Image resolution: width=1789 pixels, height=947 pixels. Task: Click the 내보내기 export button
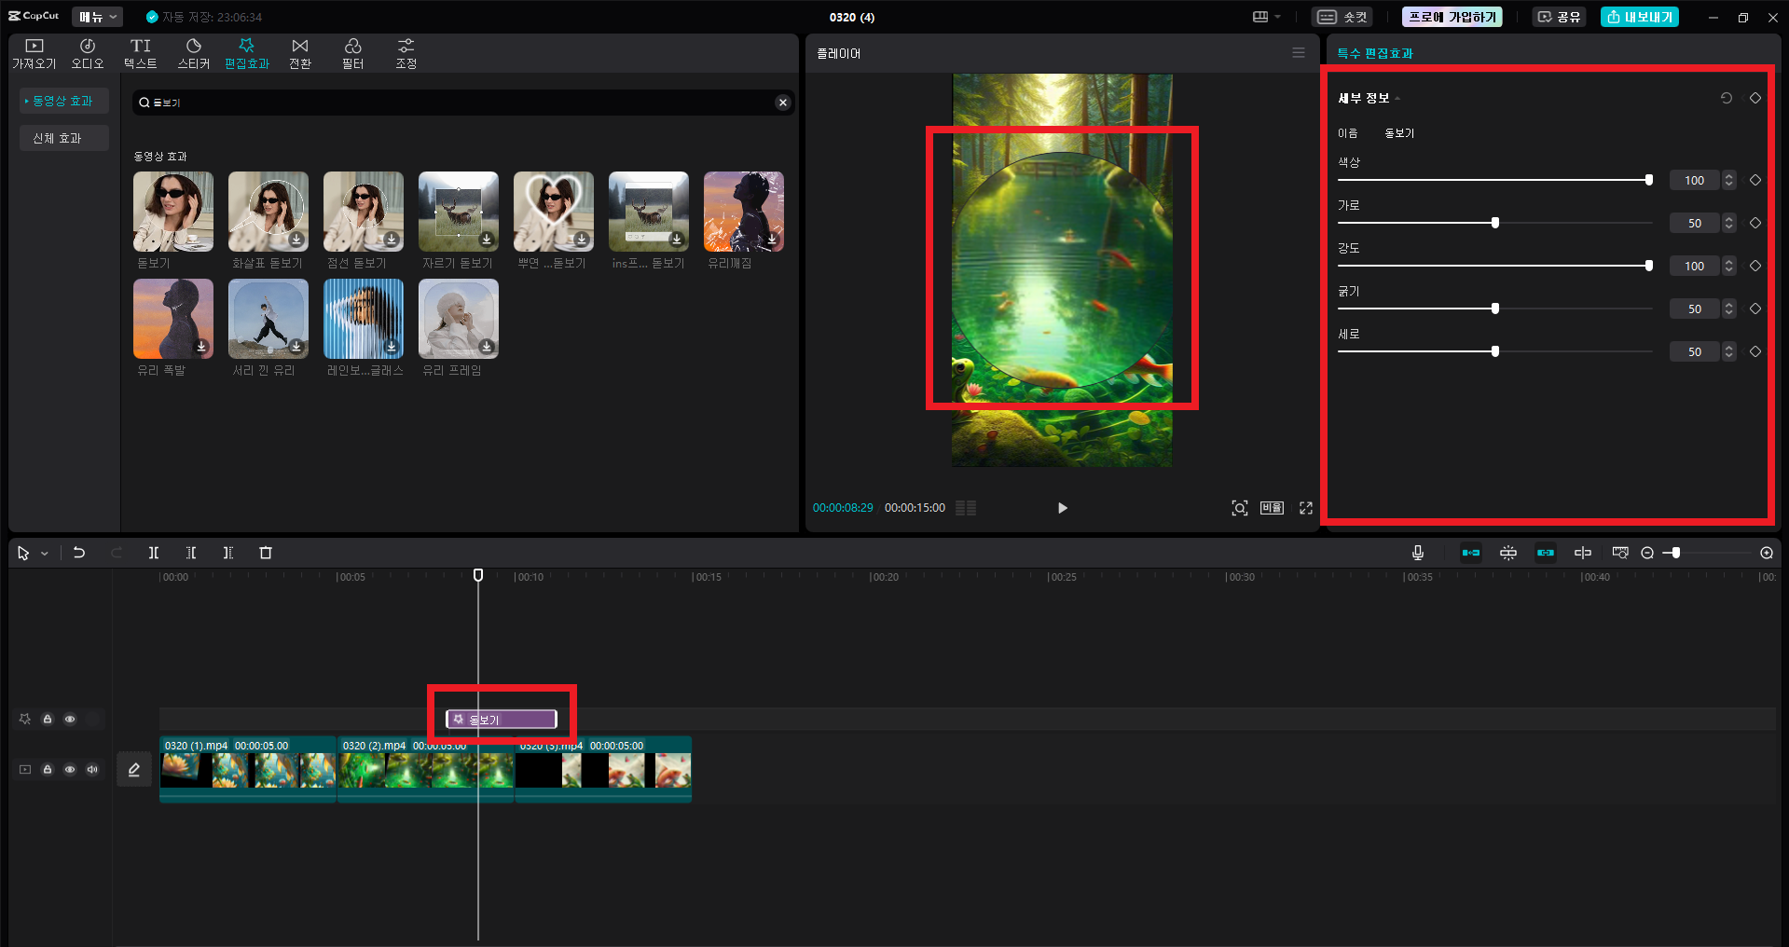coord(1640,17)
